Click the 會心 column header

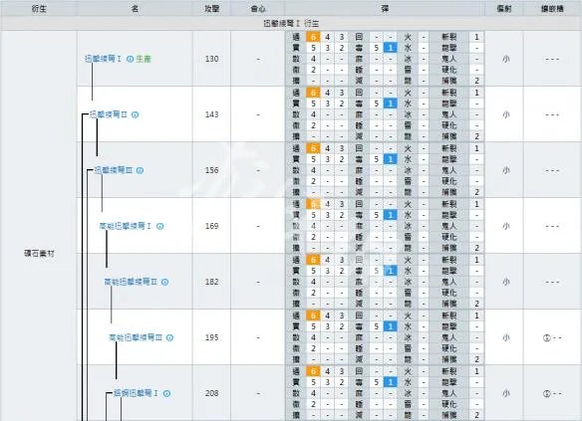258,9
